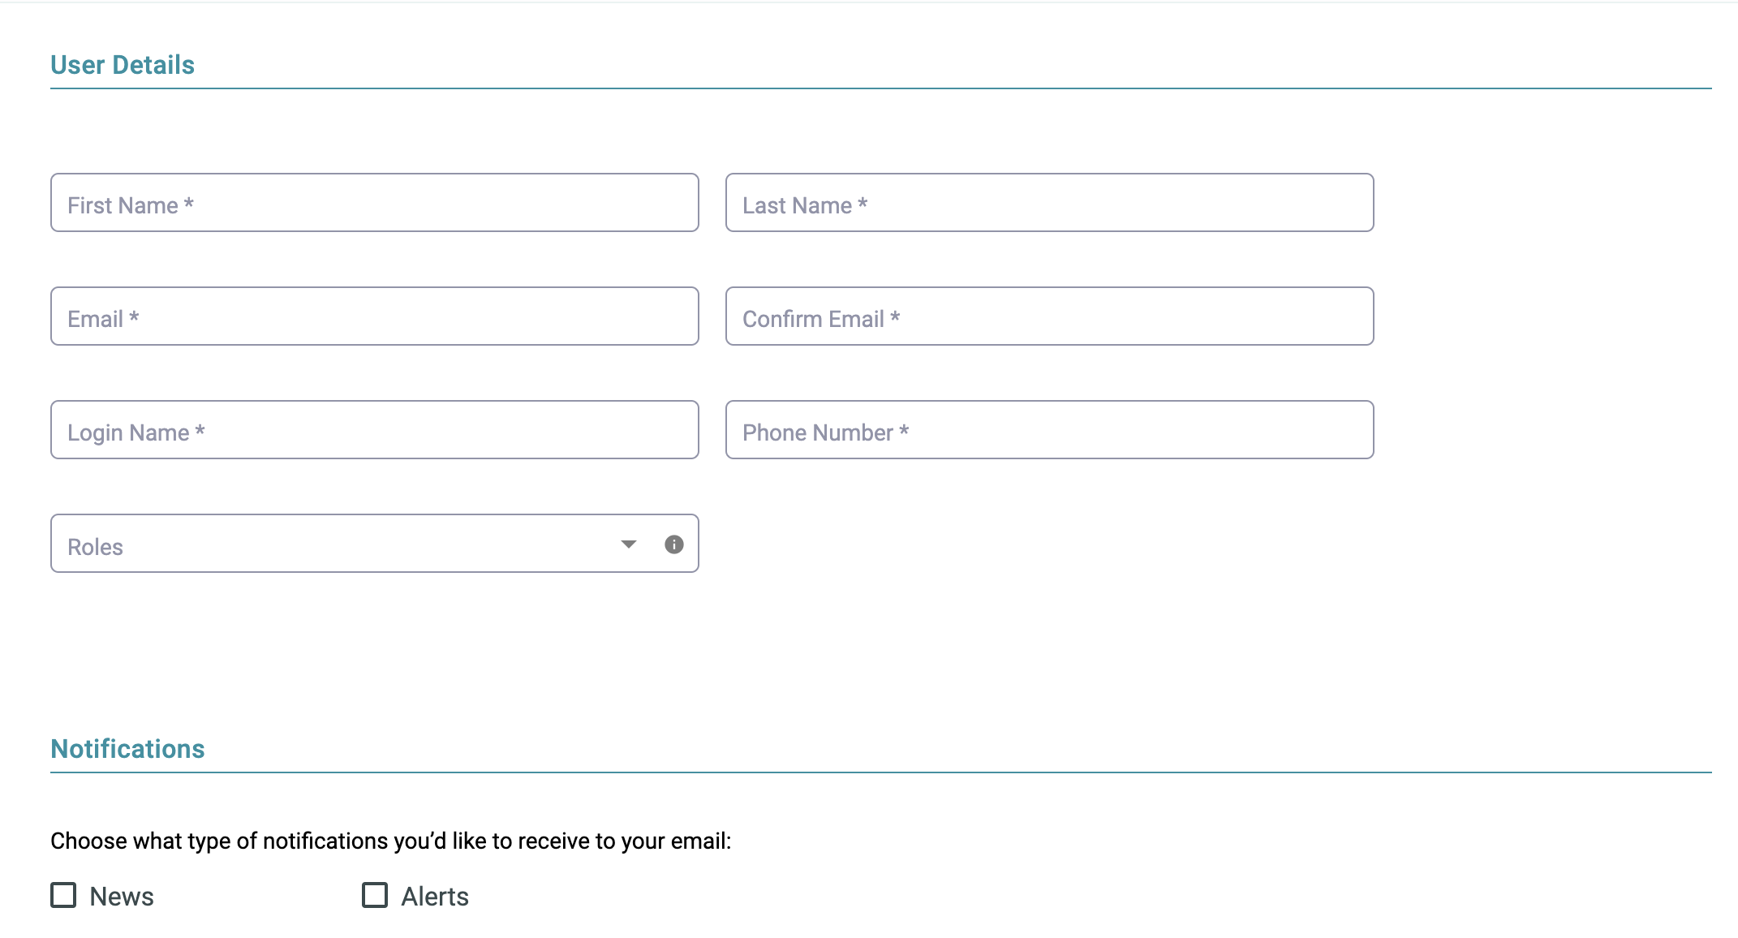
Task: Click into the Email field
Action: (374, 316)
